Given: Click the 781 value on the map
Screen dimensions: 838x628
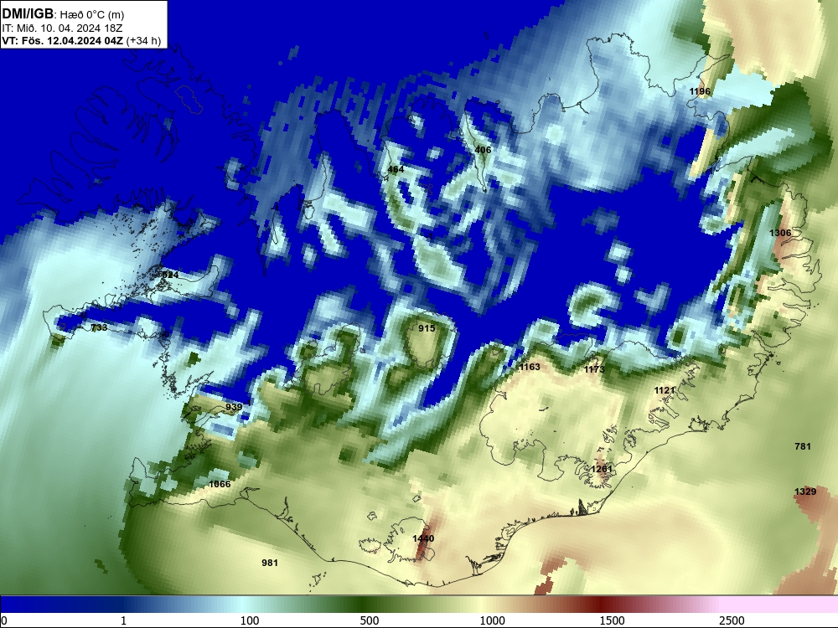Looking at the screenshot, I should [x=803, y=446].
